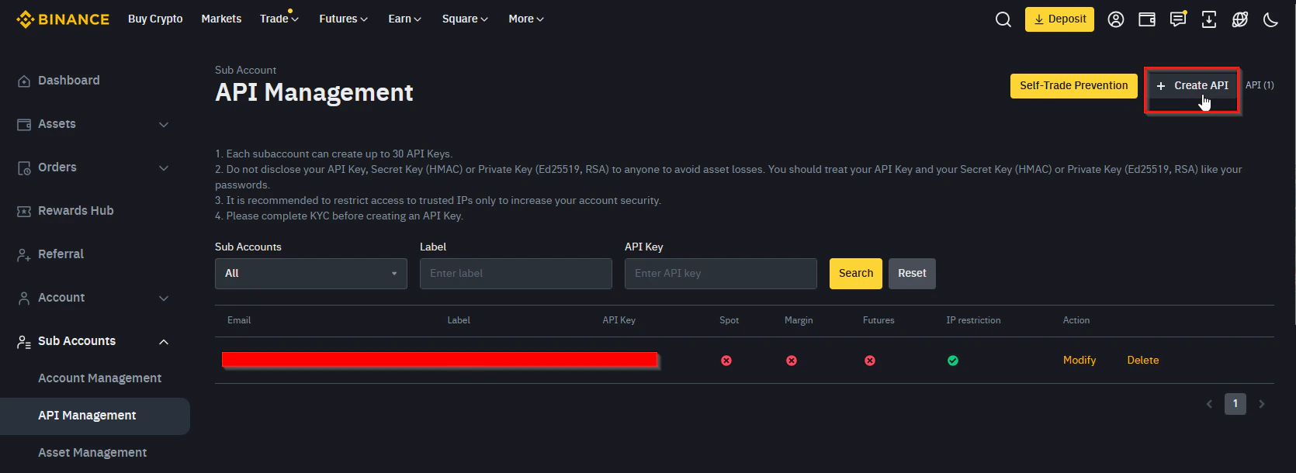The width and height of the screenshot is (1296, 473).
Task: Click the Create API button
Action: click(1192, 86)
